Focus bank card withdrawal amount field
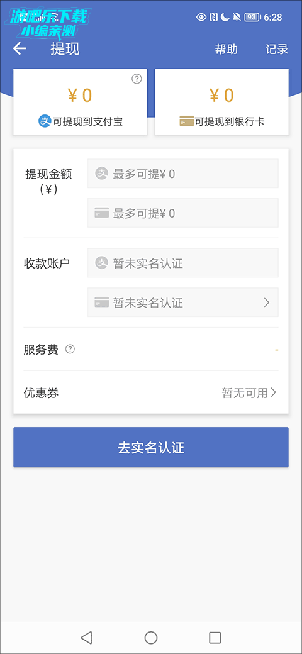The image size is (302, 654). [182, 213]
